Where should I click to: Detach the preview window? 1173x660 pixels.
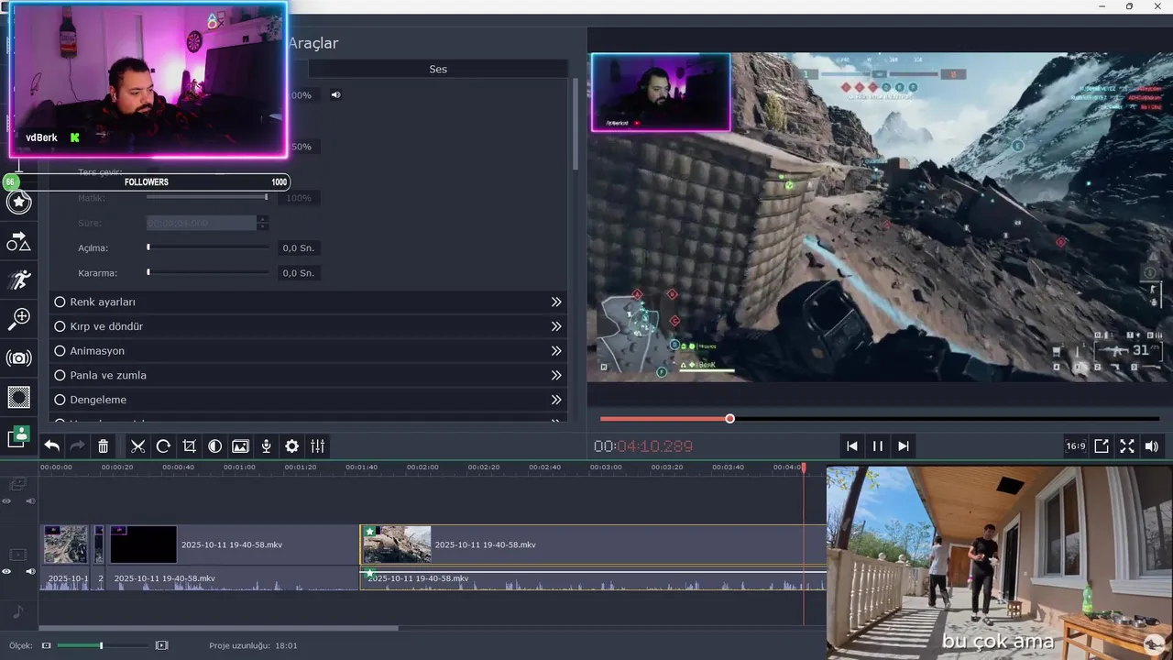pyautogui.click(x=1102, y=446)
